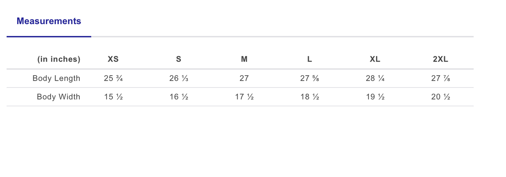The width and height of the screenshot is (506, 177).
Task: Select S body length value 26 ⅓
Action: (179, 78)
